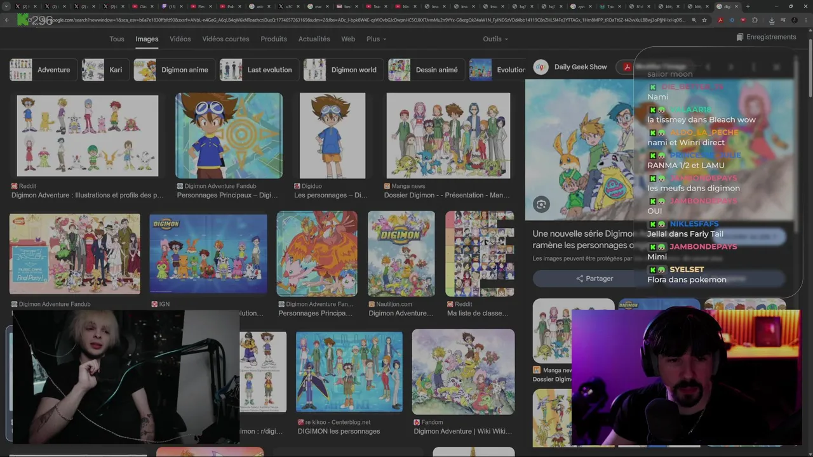Open the Daily Geek Show source logo
The width and height of the screenshot is (813, 457).
click(x=541, y=67)
